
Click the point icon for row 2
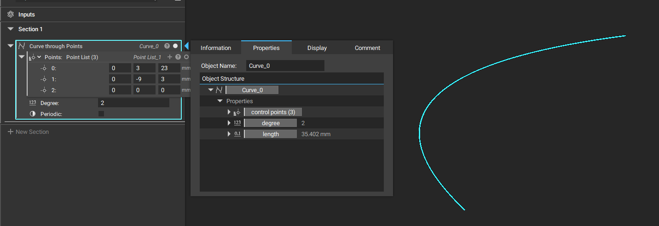(x=44, y=90)
